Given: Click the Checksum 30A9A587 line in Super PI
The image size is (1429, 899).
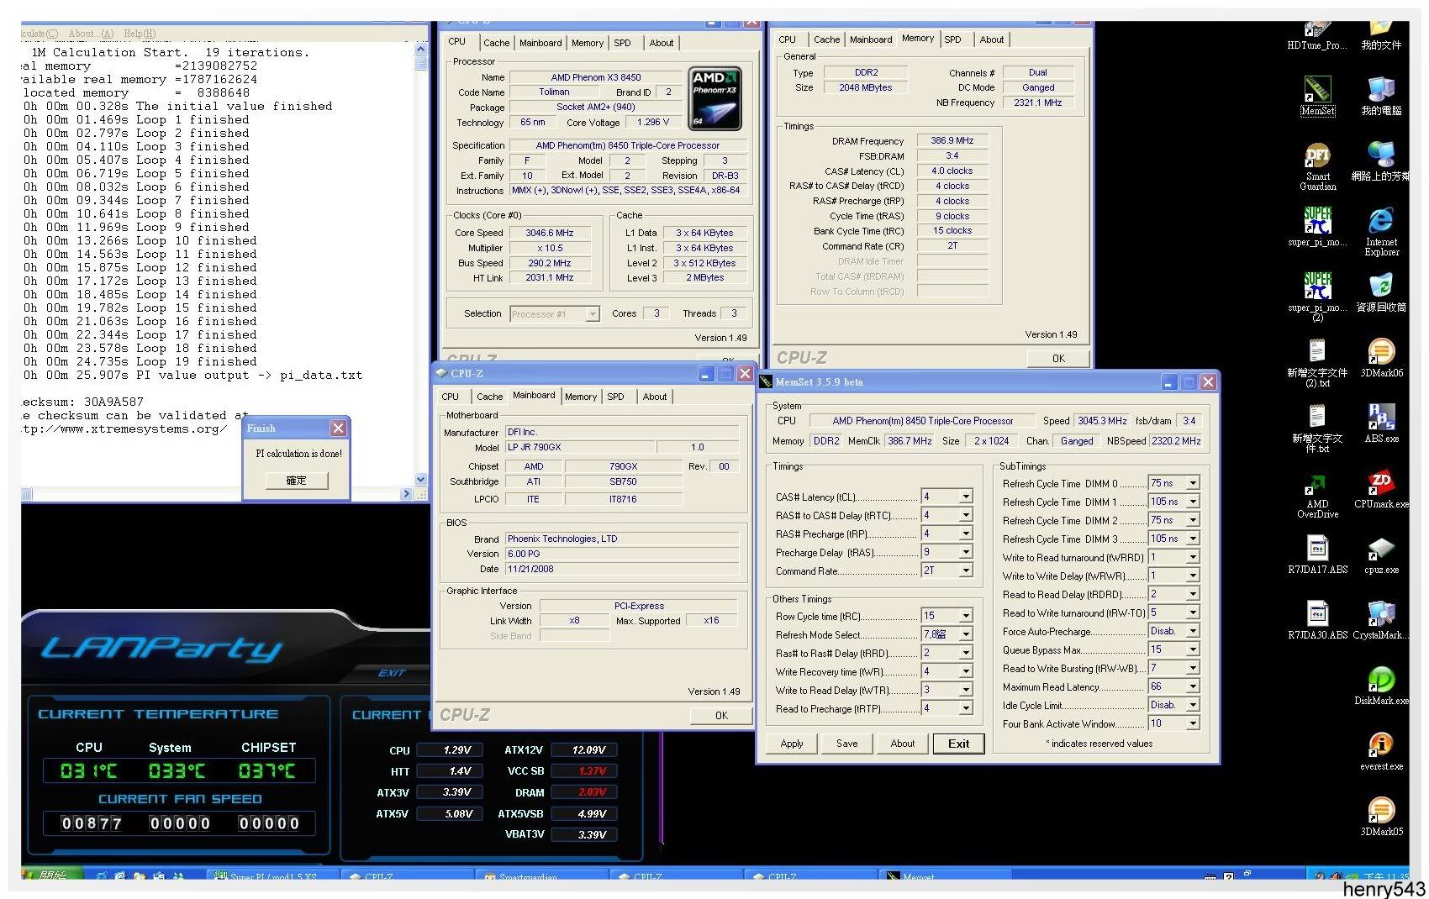Looking at the screenshot, I should tap(82, 402).
